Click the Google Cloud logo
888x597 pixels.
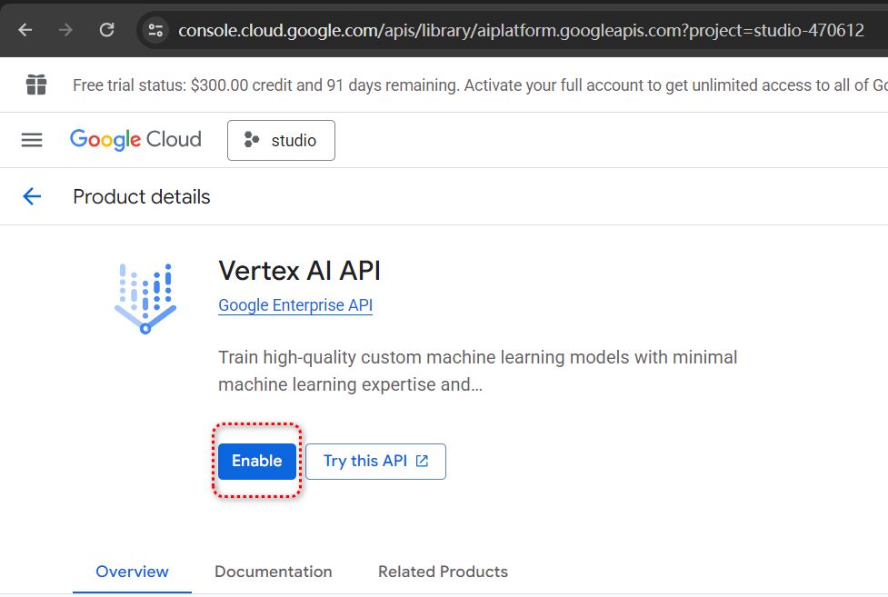(x=135, y=139)
